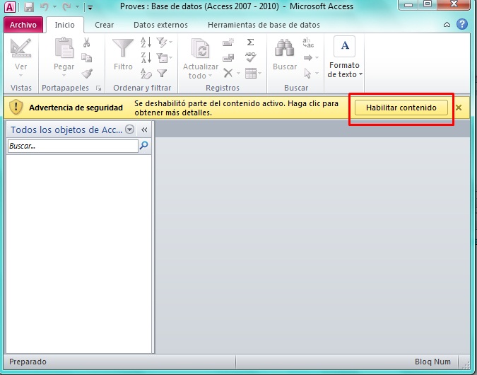Open the Selection filter dropdown

(x=164, y=42)
